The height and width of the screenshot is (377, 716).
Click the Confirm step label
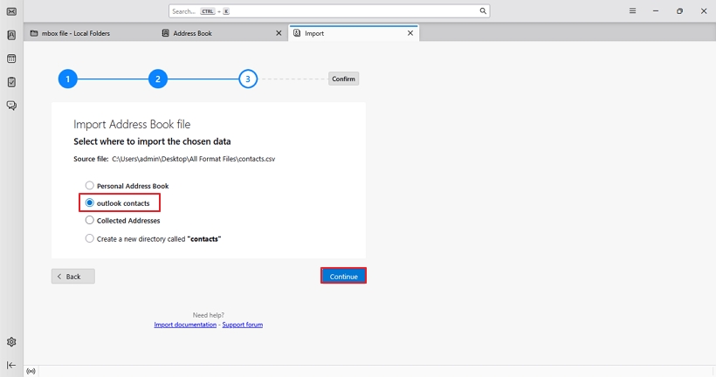tap(343, 79)
